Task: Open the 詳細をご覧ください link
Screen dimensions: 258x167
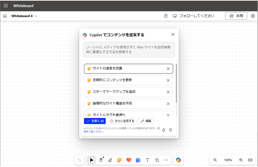Action: click(x=94, y=131)
